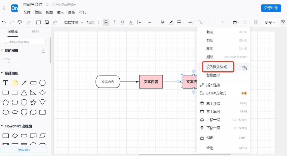Click the undo icon
287x156 pixels.
(x=4, y=22)
